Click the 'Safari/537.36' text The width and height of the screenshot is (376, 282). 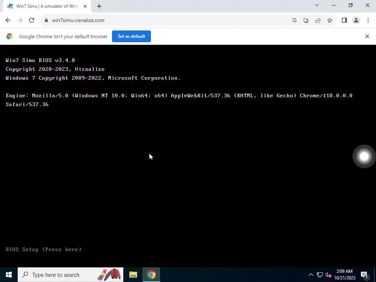click(27, 104)
